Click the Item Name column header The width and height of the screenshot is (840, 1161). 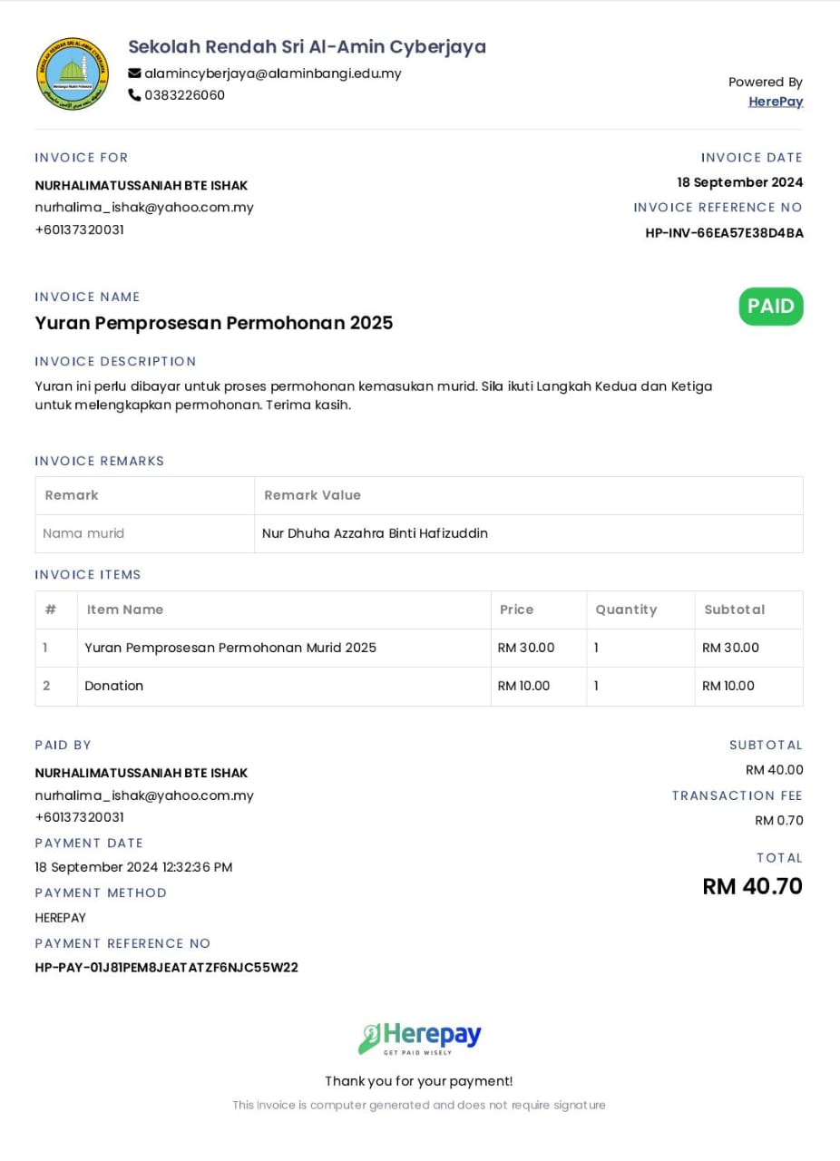(x=125, y=610)
